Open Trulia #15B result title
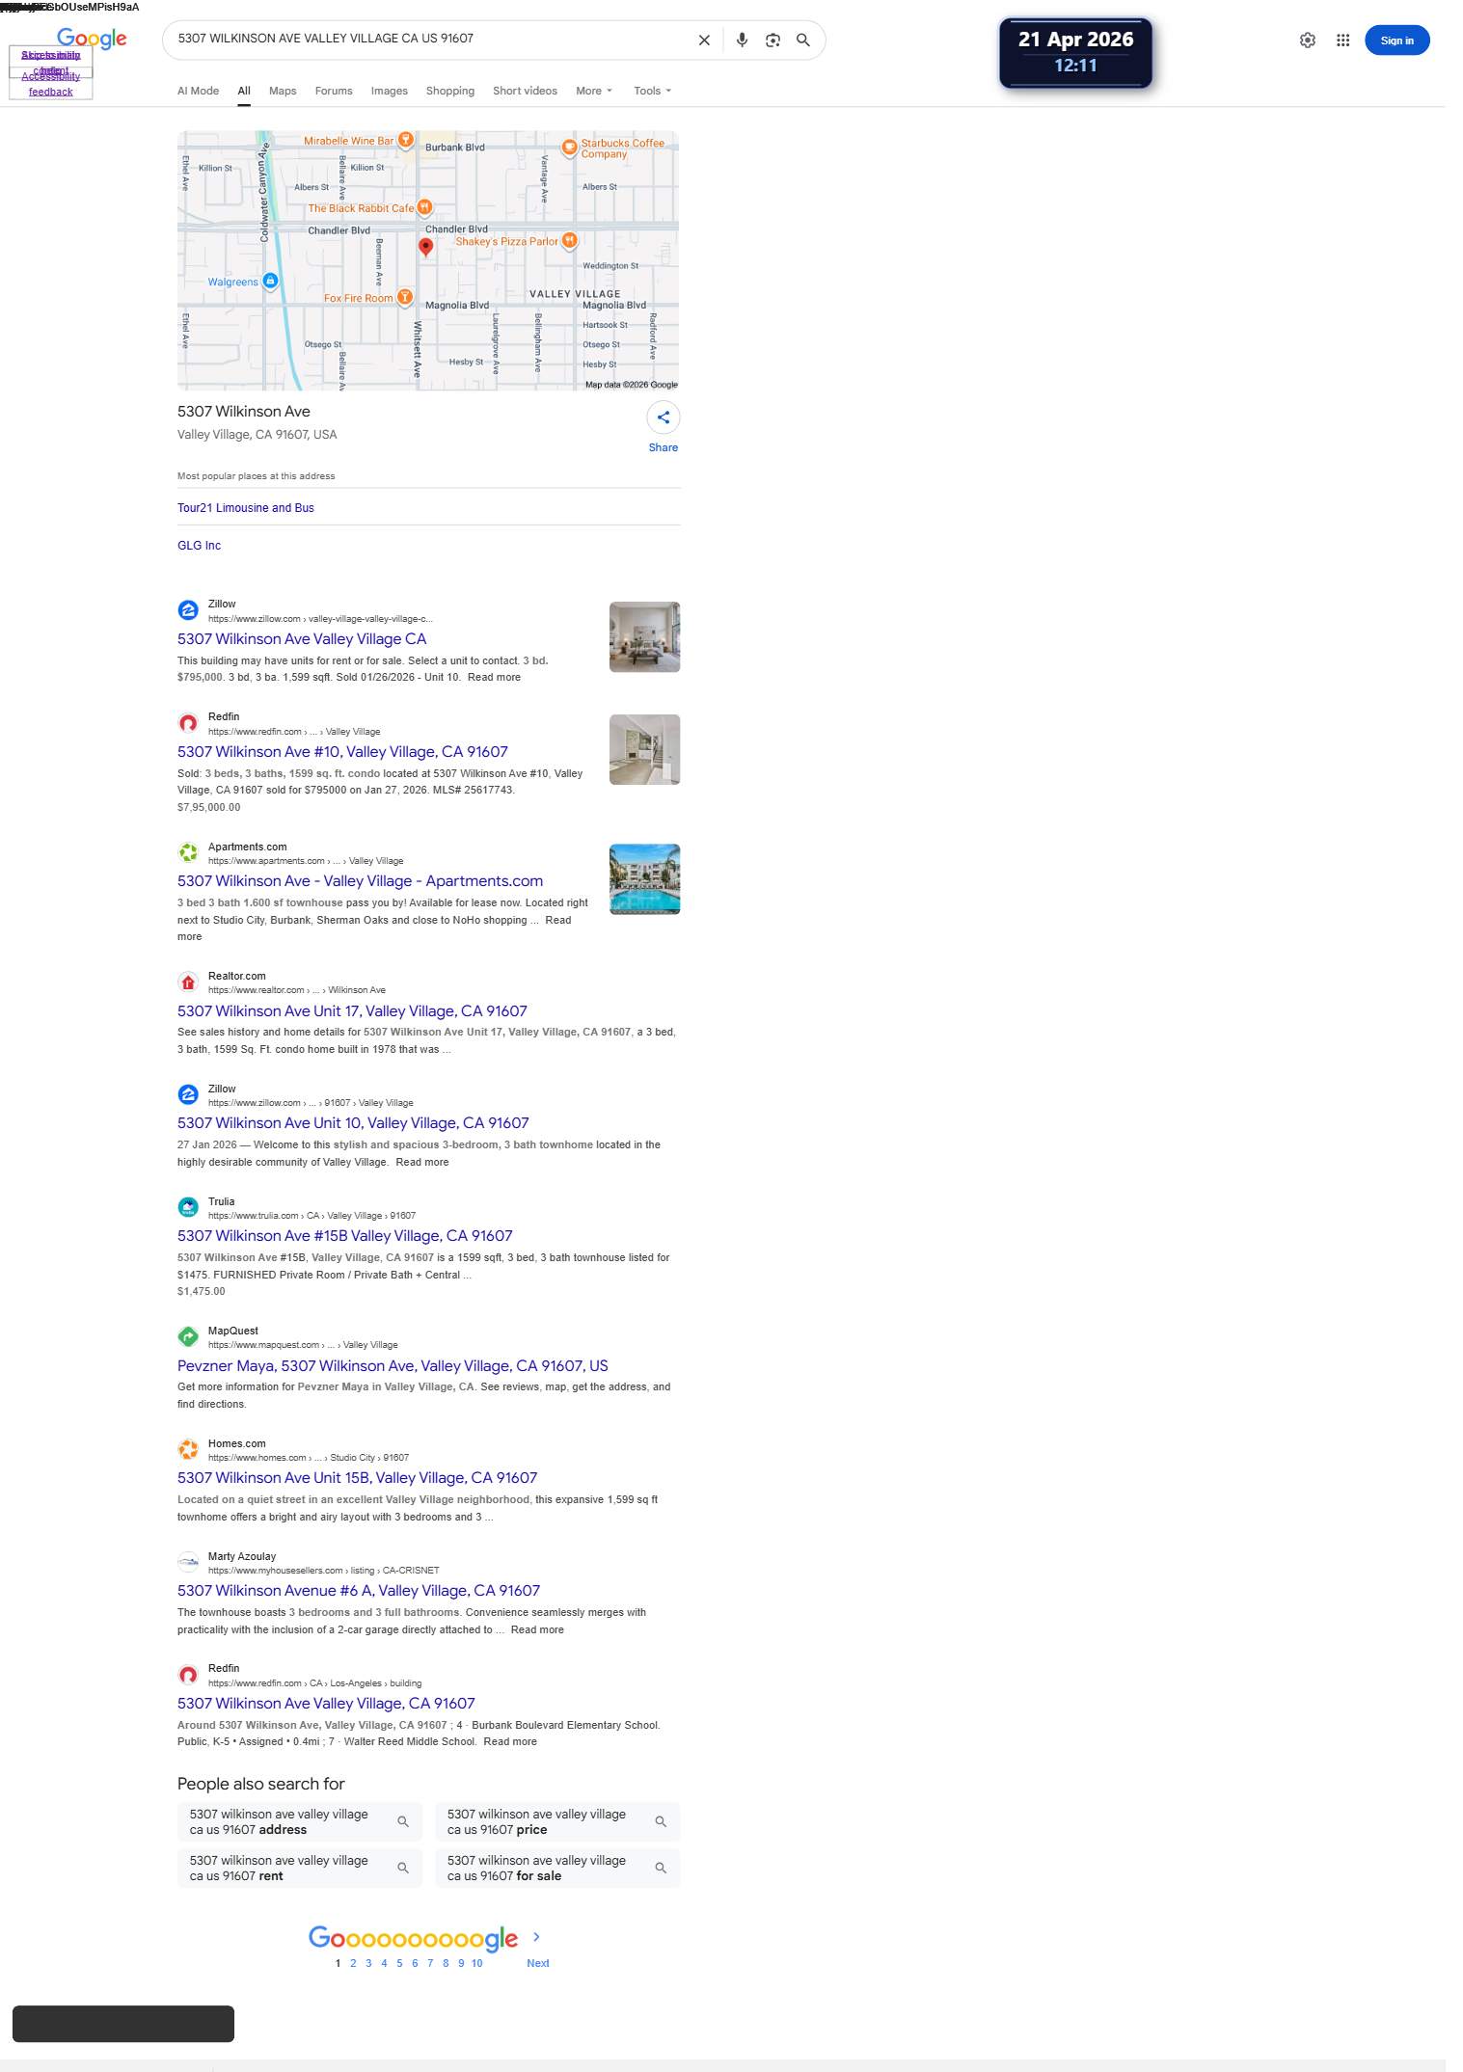1463x2072 pixels. point(345,1236)
